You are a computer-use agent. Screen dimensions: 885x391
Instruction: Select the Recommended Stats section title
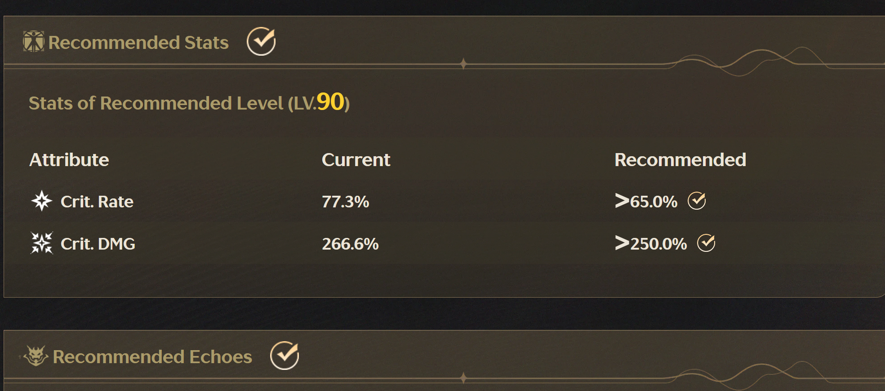pyautogui.click(x=138, y=43)
